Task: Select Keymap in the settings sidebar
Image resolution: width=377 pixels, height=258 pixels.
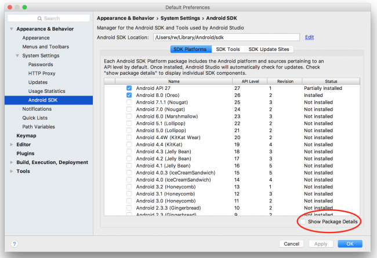Action: pyautogui.click(x=26, y=136)
